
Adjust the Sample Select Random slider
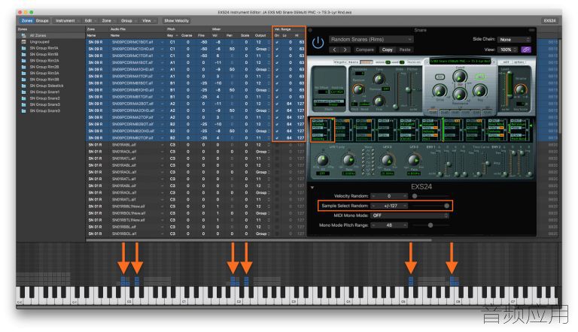point(430,206)
